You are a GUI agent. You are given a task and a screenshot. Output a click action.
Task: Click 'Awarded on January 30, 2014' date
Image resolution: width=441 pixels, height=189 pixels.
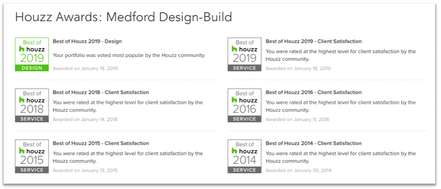tap(298, 171)
